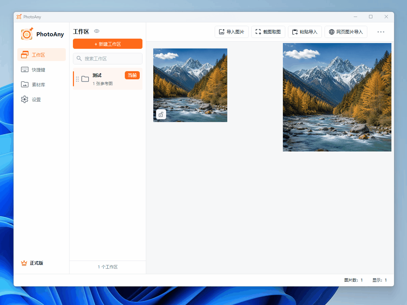Toggle the lock icon on the thumbnail
This screenshot has height=305, width=407.
click(161, 115)
